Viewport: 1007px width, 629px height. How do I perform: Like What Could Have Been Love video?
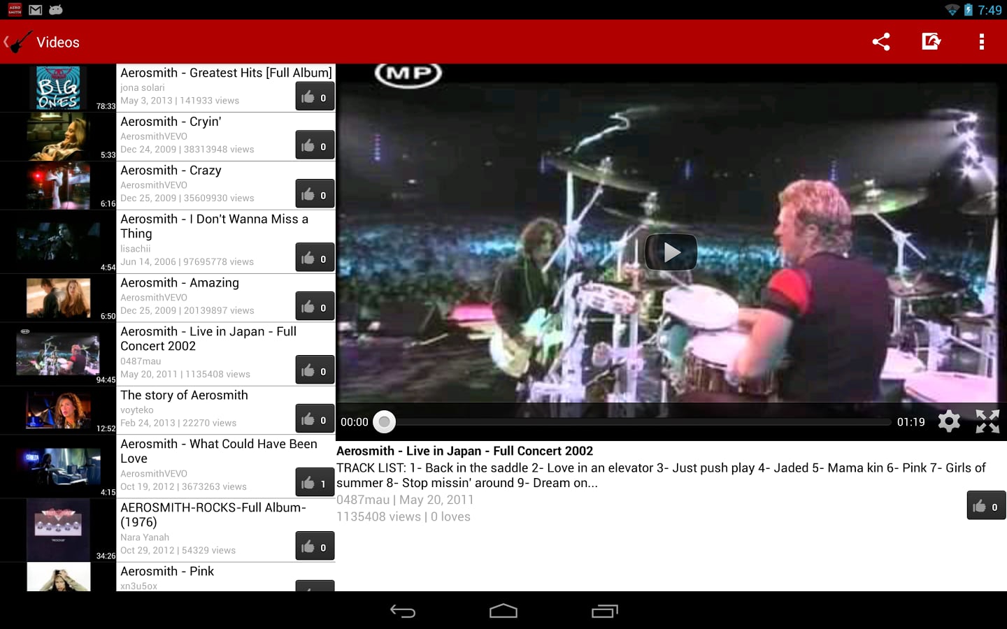pos(315,483)
